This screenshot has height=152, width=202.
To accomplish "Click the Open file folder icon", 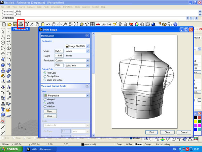I will pos(10,24).
